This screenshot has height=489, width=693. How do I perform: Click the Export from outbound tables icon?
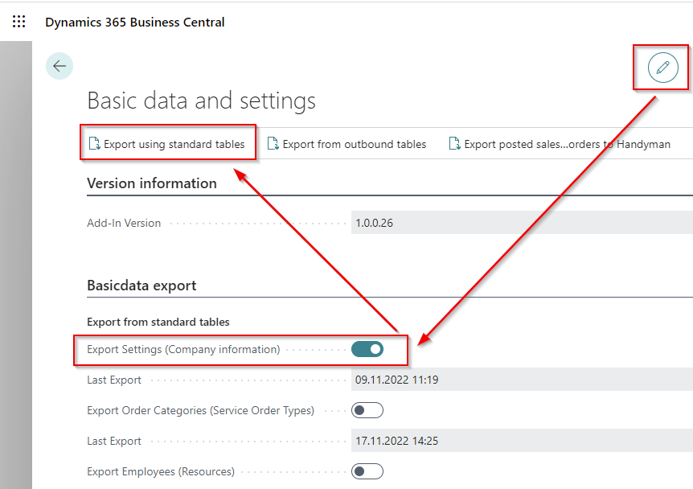tap(273, 144)
